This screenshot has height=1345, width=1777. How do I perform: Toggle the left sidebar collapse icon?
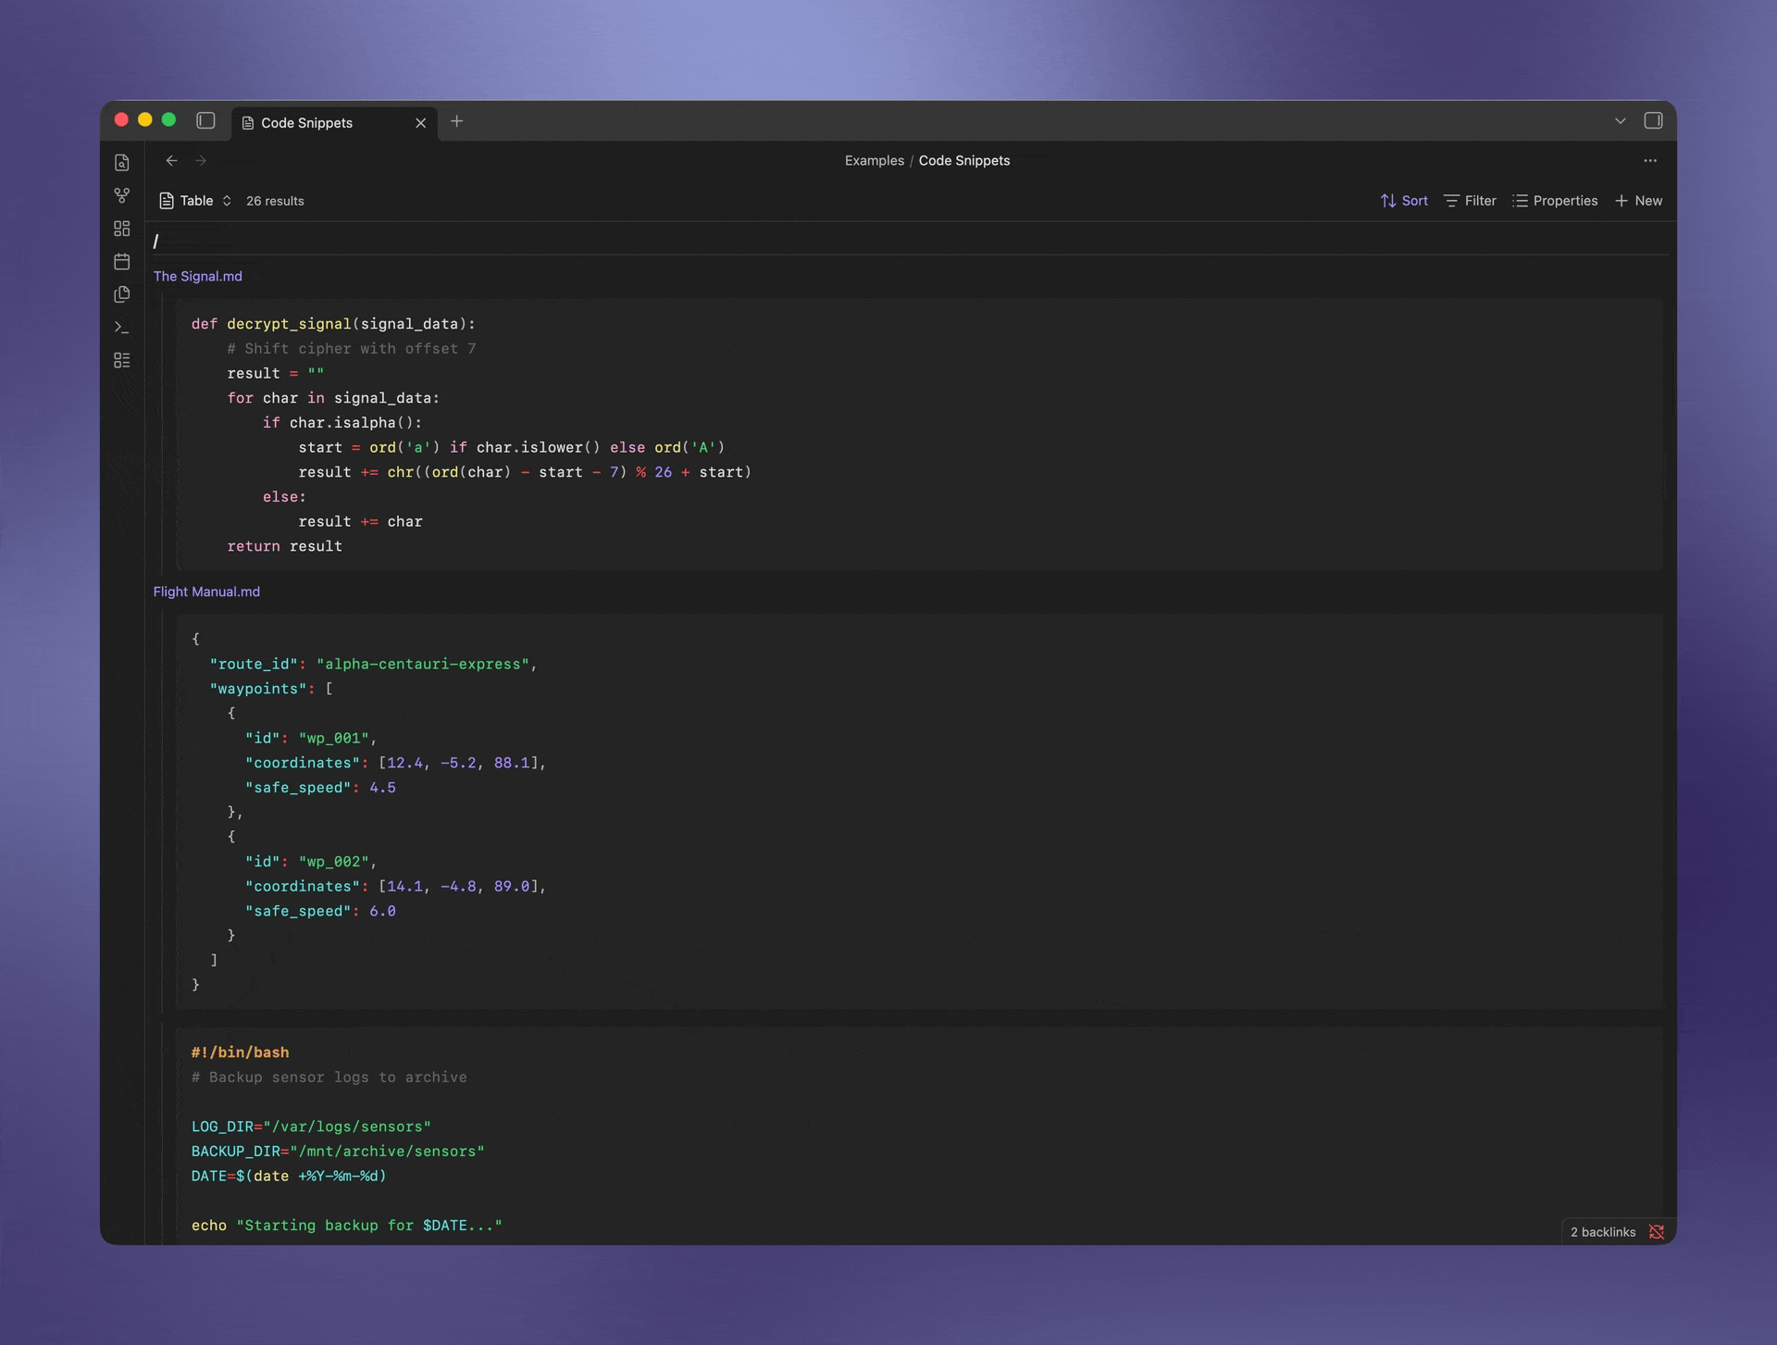205,120
